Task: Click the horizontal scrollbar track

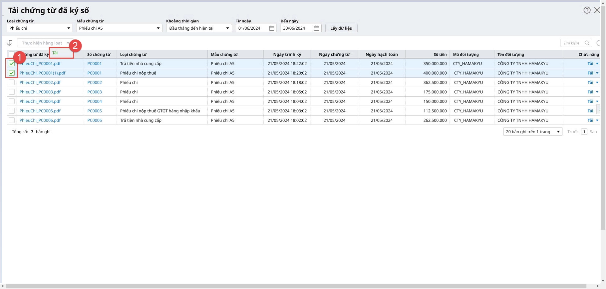Action: click(x=296, y=286)
